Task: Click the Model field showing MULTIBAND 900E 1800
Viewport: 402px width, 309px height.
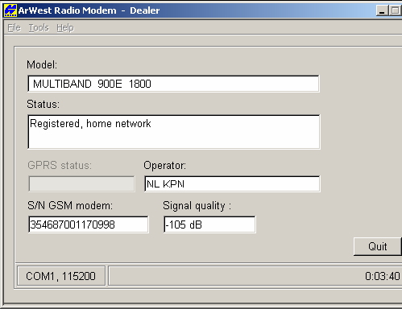Action: [x=173, y=84]
